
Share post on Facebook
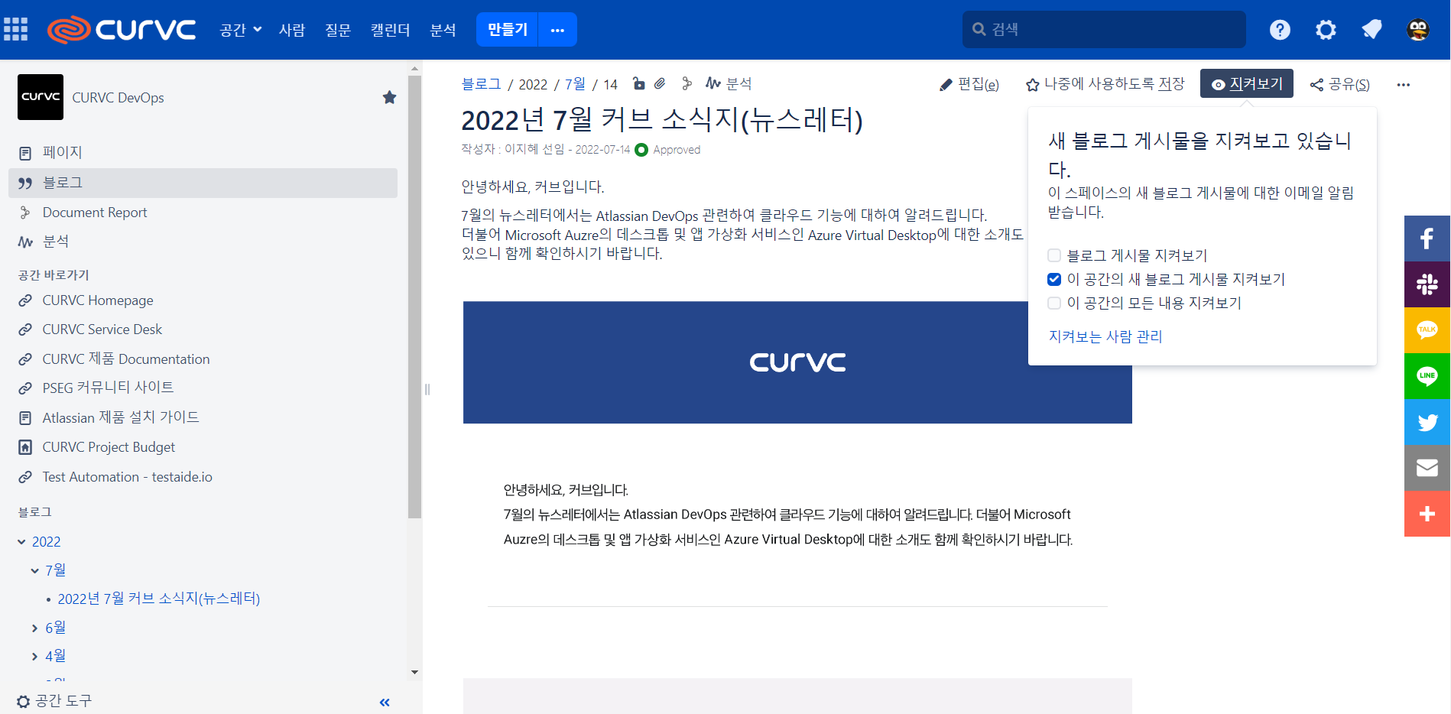[x=1427, y=239]
